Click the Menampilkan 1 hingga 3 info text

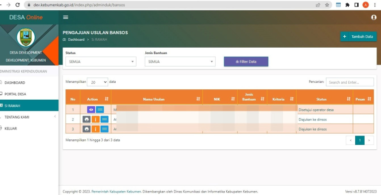click(x=93, y=140)
